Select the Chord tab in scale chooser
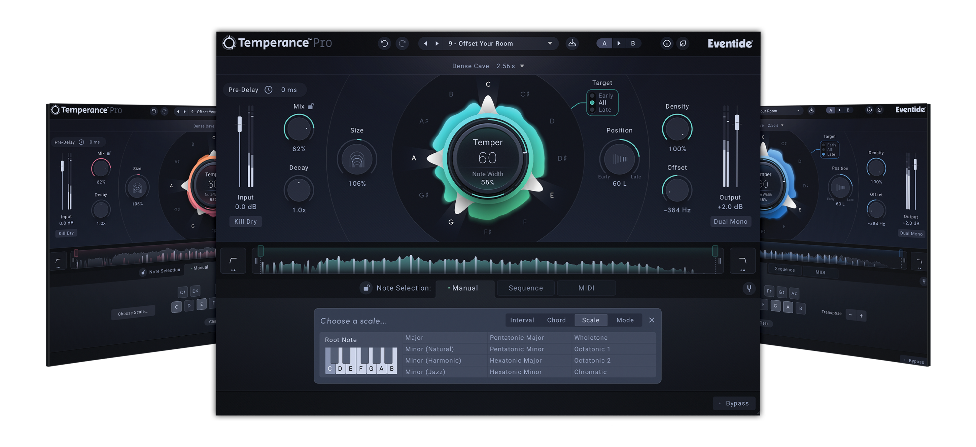The height and width of the screenshot is (447, 976). [x=556, y=320]
